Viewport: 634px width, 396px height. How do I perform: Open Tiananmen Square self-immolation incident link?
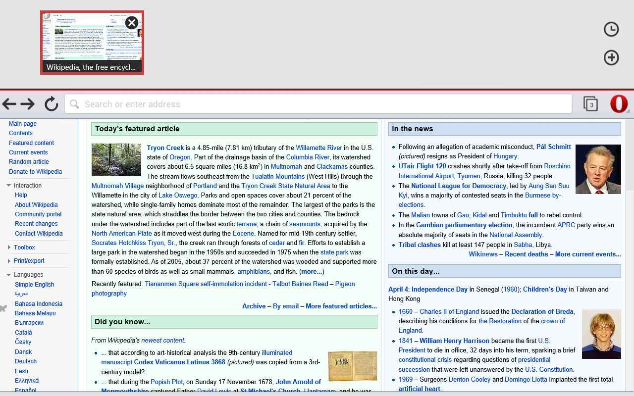pyautogui.click(x=206, y=284)
